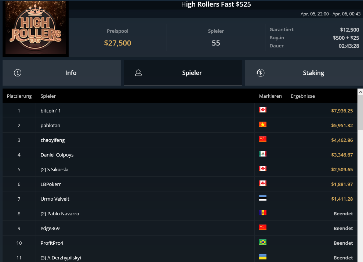Image resolution: width=363 pixels, height=262 pixels.
Task: Click the High Rollers Fast $525 title
Action: coord(216,4)
